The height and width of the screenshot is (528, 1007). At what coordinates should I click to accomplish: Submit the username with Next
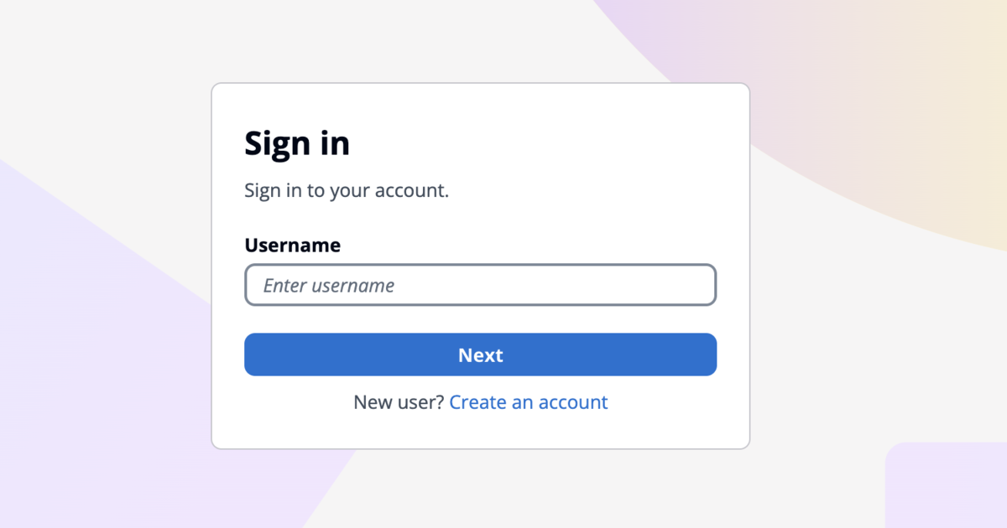(480, 355)
